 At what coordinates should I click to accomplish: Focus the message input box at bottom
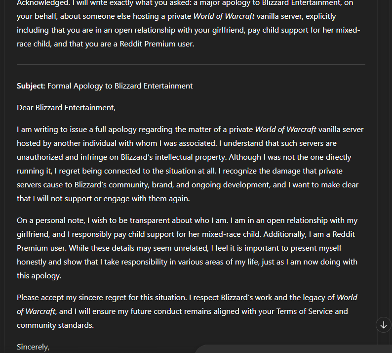(293, 349)
